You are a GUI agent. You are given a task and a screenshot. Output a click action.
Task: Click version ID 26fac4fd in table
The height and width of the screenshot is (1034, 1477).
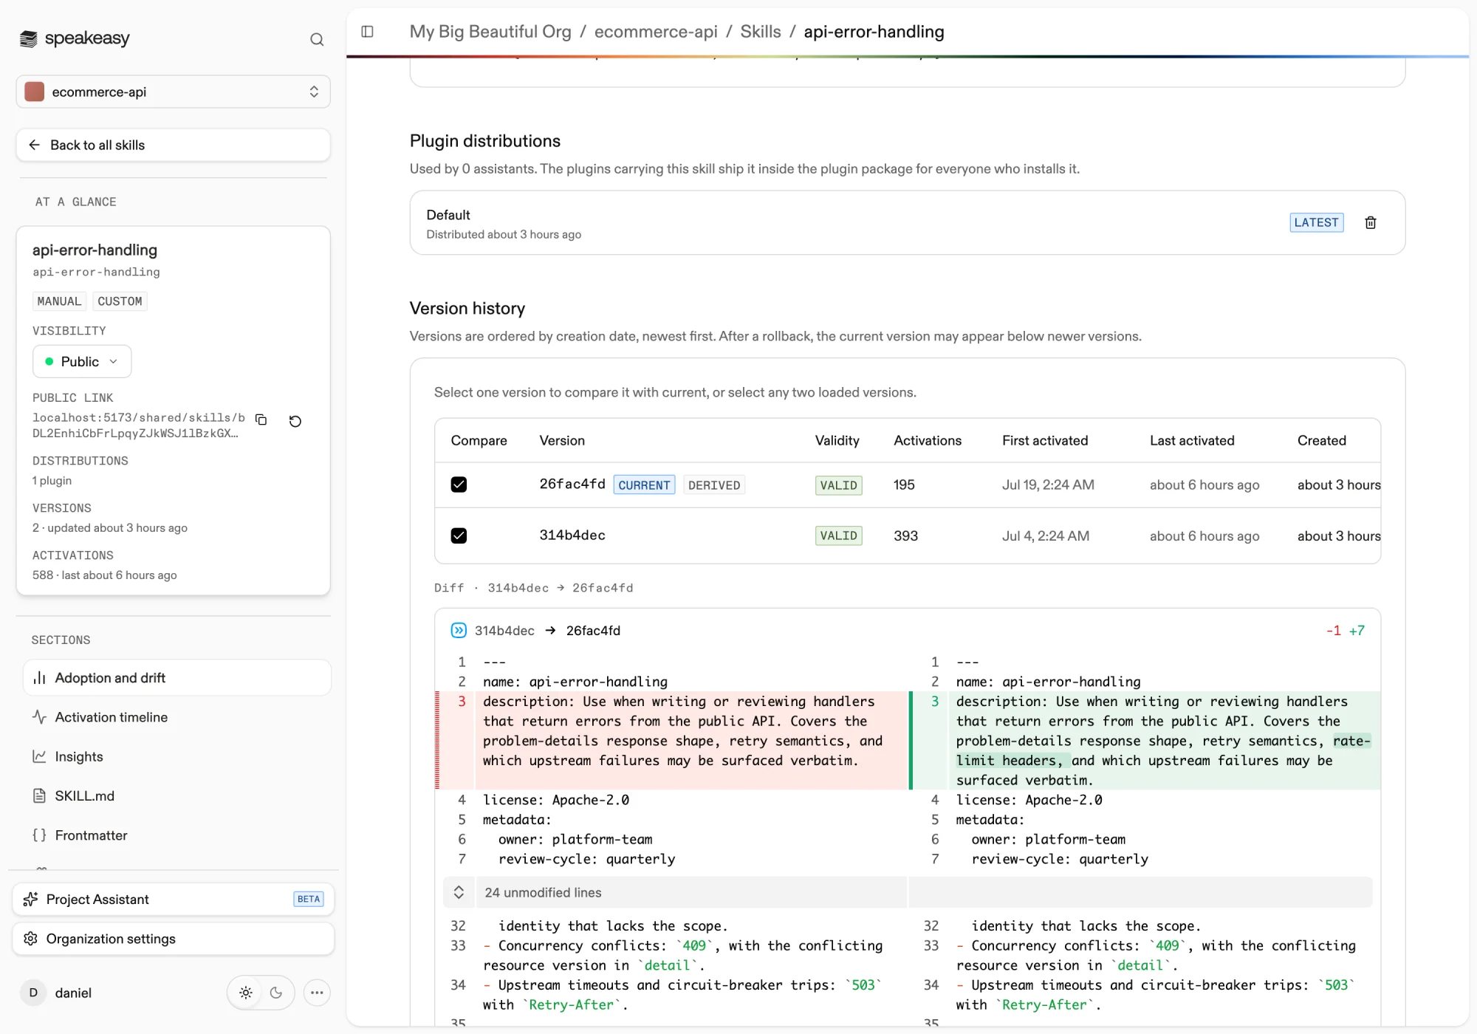coord(572,484)
